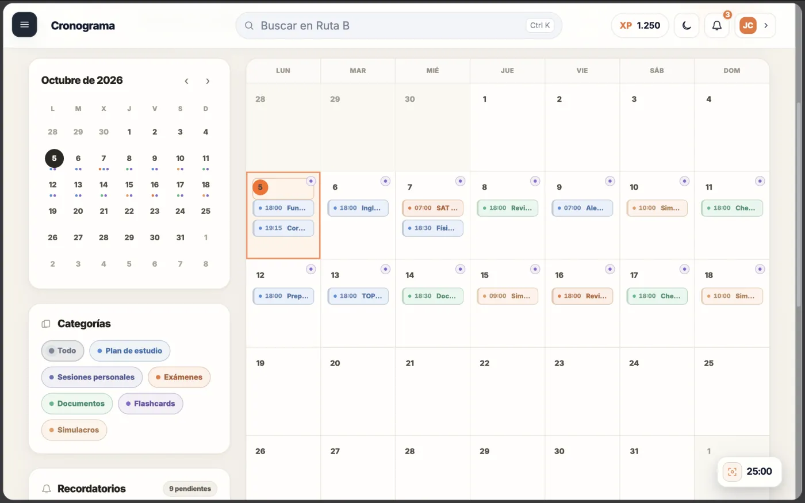
Task: Toggle the Documentos category filter
Action: point(77,404)
